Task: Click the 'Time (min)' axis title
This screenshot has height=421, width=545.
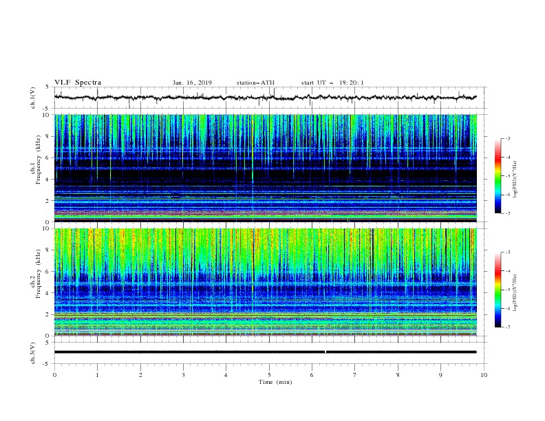Action: click(275, 382)
